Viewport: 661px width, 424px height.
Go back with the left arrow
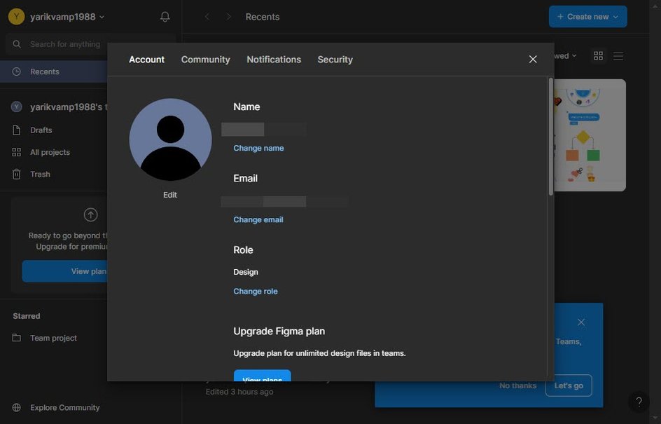pos(207,17)
